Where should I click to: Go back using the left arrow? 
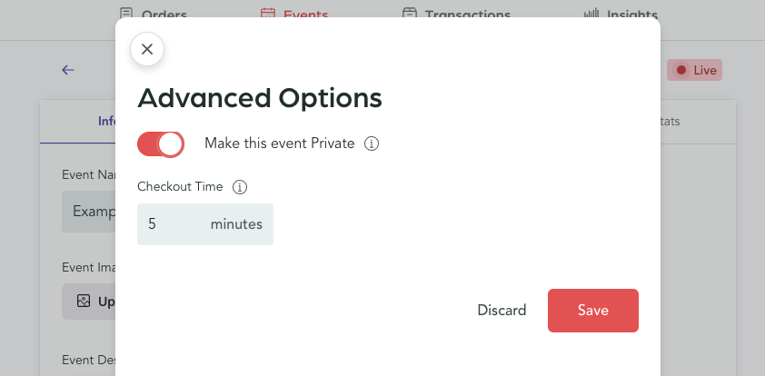click(x=68, y=70)
